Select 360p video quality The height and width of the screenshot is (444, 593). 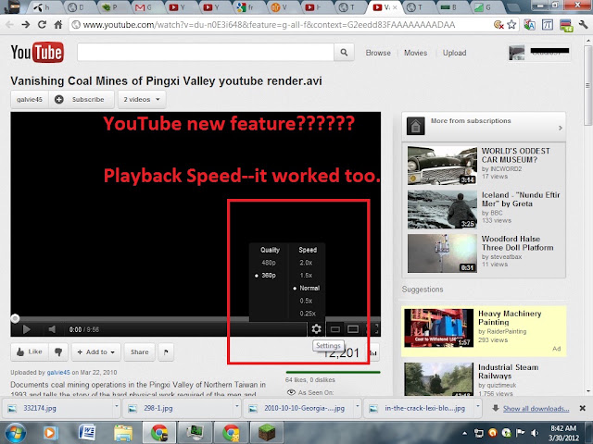(x=269, y=276)
